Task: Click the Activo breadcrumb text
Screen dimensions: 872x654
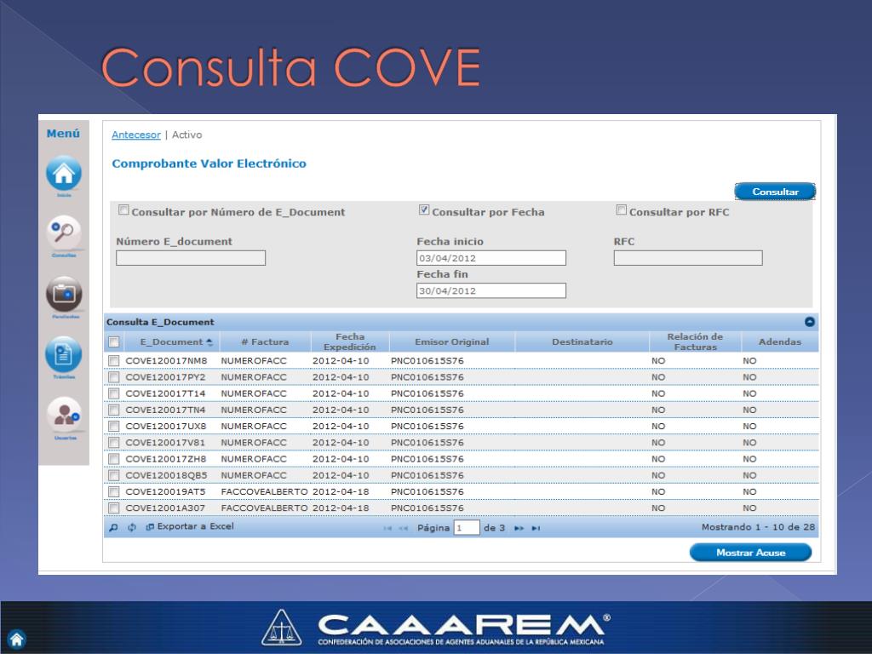Action: [x=186, y=135]
